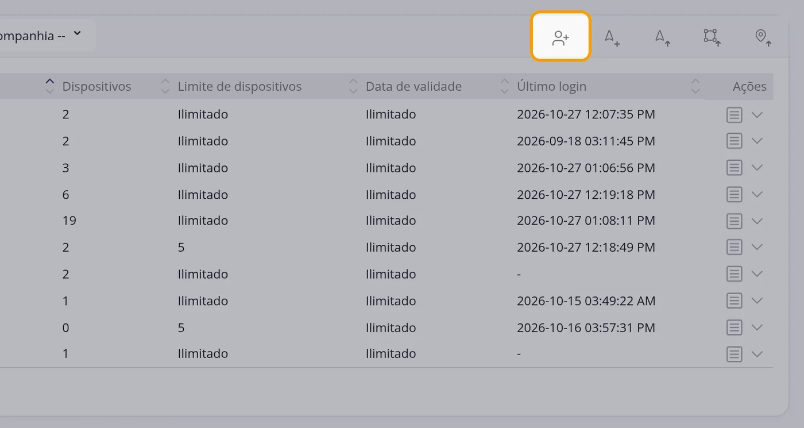The height and width of the screenshot is (428, 804).
Task: Click the login time 2026-10-15 03:49:22 AM
Action: click(x=586, y=300)
